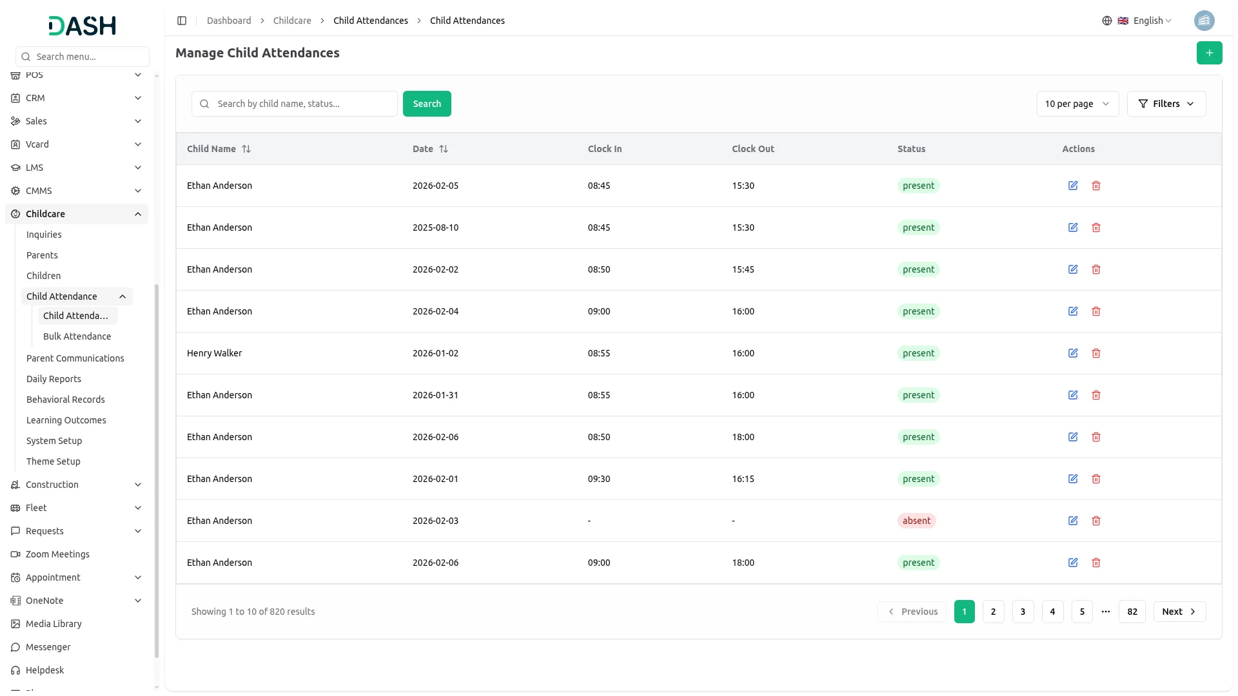This screenshot has width=1238, height=696.
Task: Open Daily Reports in sidebar
Action: 54,379
